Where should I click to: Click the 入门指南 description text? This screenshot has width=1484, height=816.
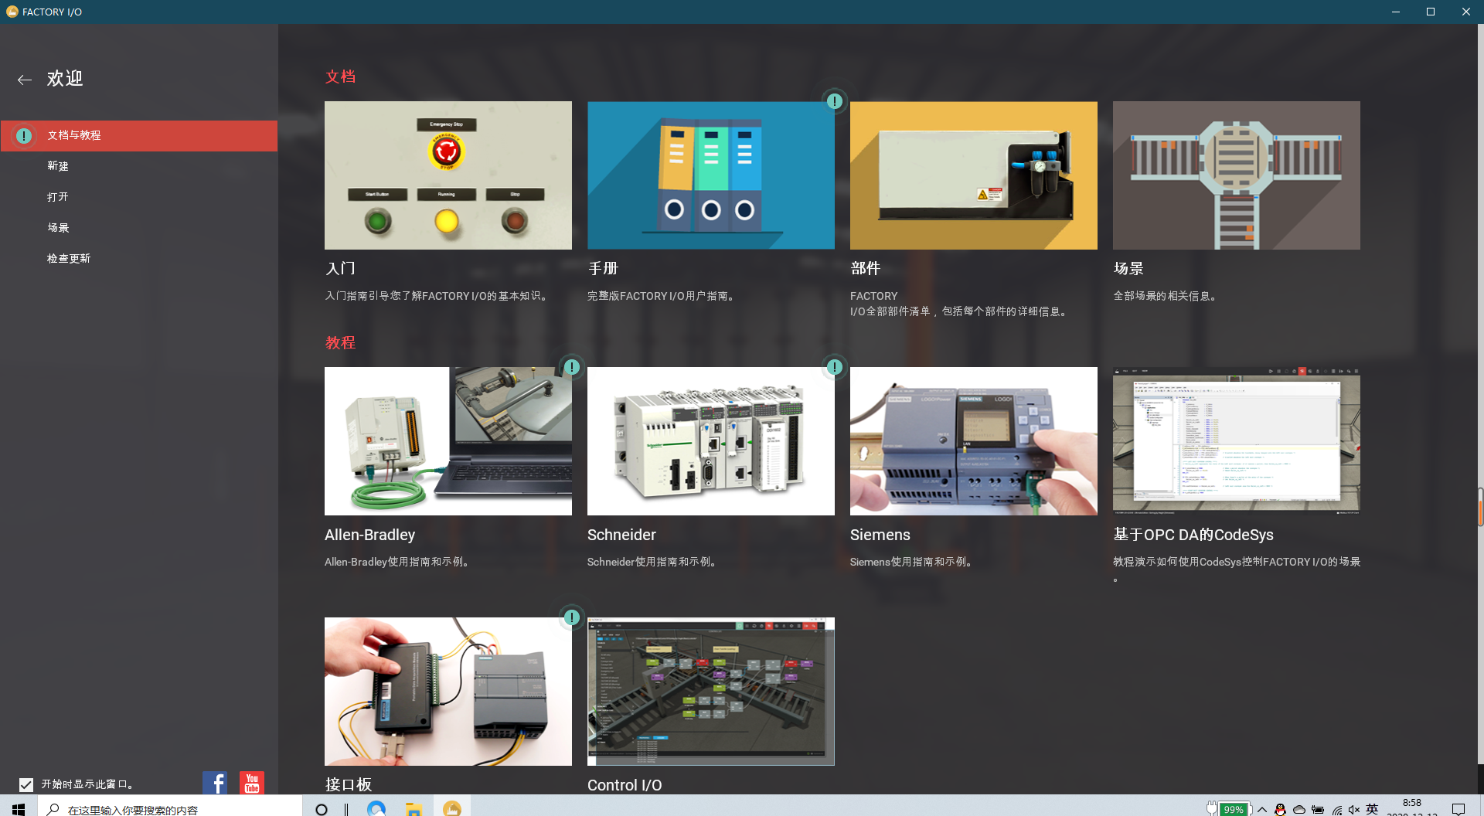pos(438,296)
